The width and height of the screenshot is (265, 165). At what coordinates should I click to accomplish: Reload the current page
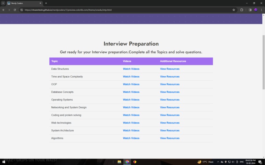point(15,10)
